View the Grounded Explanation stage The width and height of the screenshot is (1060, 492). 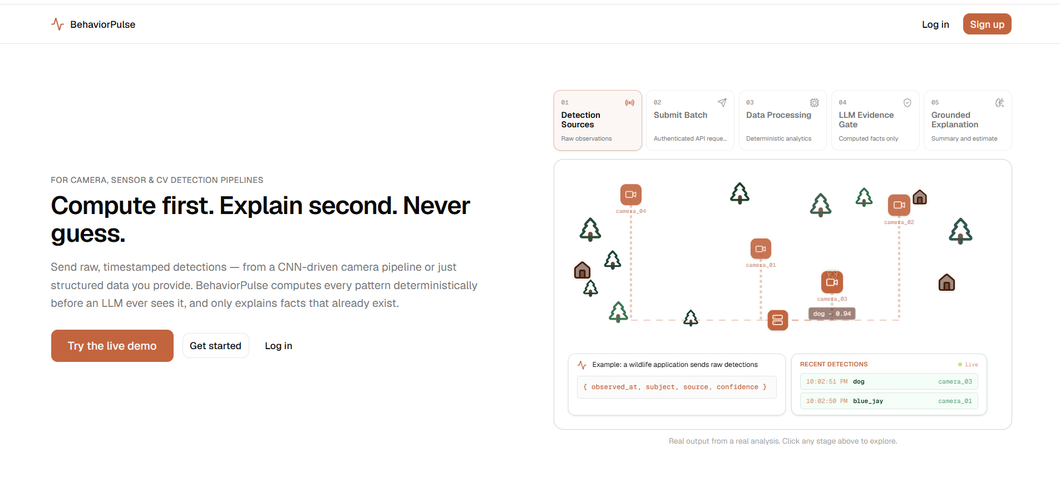pyautogui.click(x=968, y=120)
